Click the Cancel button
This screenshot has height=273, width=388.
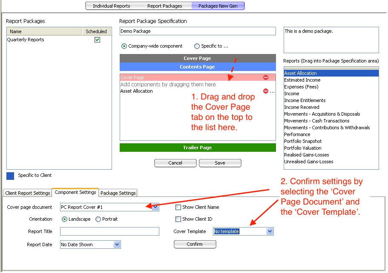pyautogui.click(x=175, y=163)
